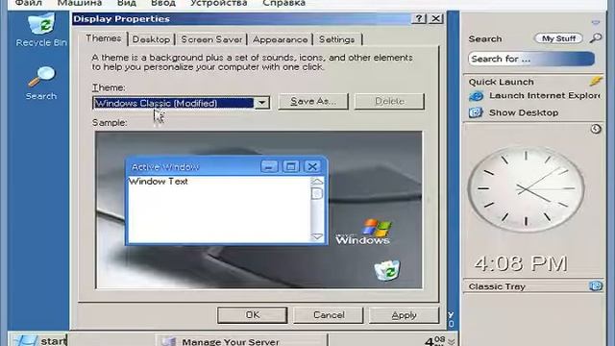Open the Устройства menu
The width and height of the screenshot is (615, 346).
[219, 3]
